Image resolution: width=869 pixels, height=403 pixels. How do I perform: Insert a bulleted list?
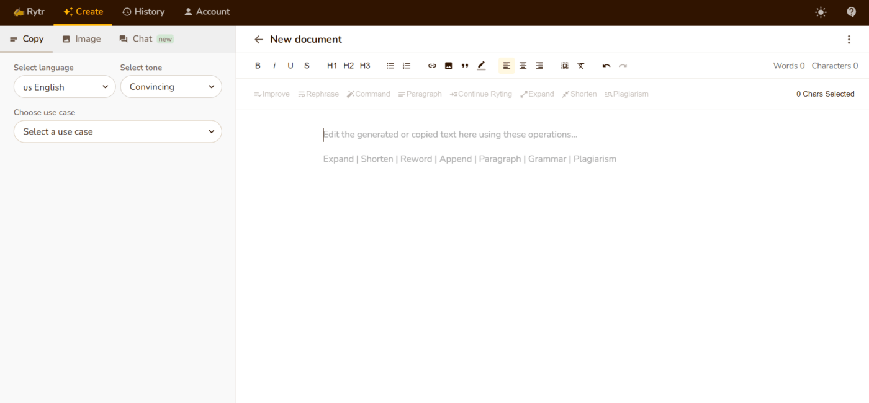pos(390,66)
